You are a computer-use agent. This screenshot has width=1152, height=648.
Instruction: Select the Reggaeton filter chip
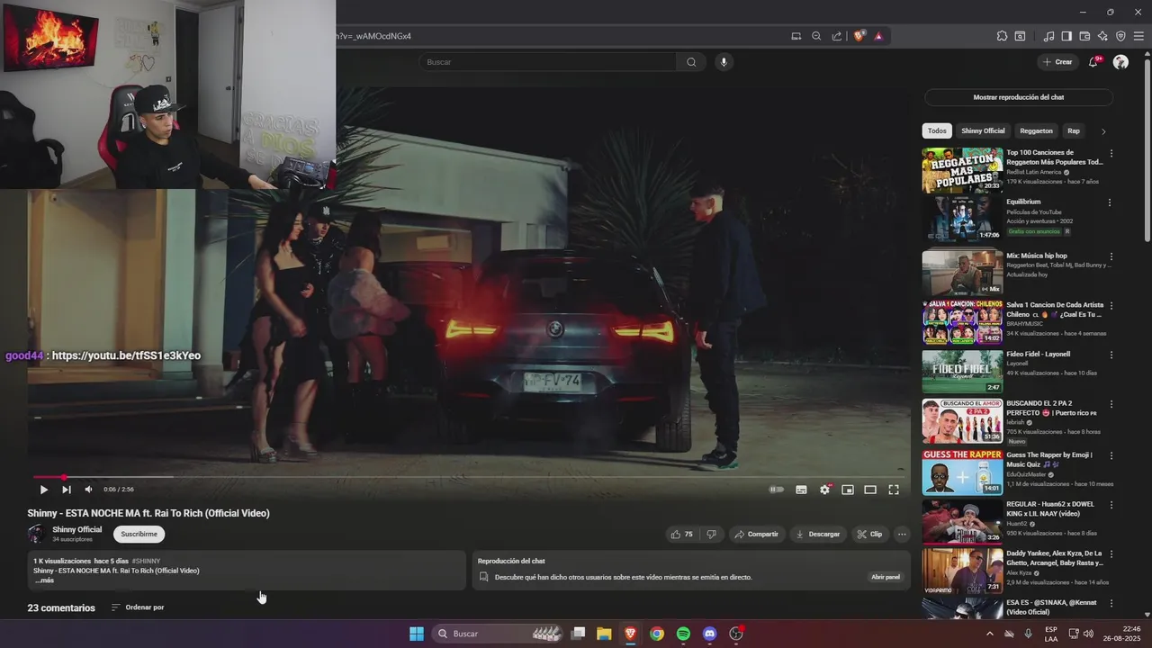pyautogui.click(x=1036, y=130)
